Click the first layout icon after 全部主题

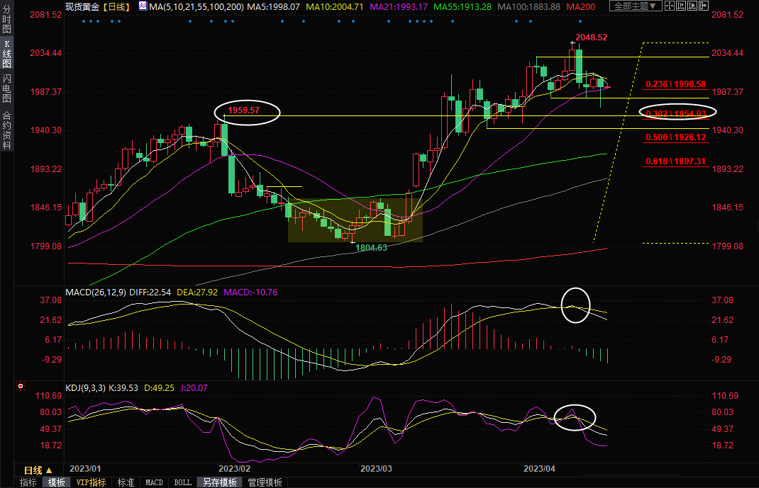[671, 6]
